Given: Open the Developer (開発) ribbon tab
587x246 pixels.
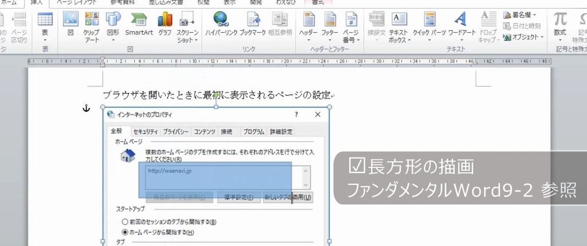Looking at the screenshot, I should (x=256, y=3).
